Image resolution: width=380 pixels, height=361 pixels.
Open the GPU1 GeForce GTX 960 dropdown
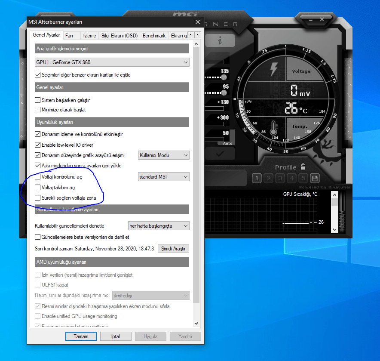(x=112, y=62)
